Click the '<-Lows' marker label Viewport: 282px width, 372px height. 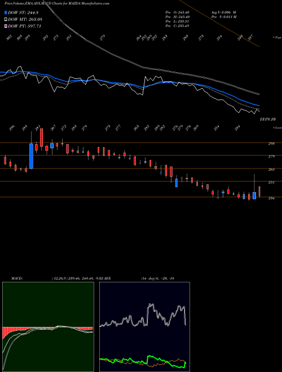(277, 127)
